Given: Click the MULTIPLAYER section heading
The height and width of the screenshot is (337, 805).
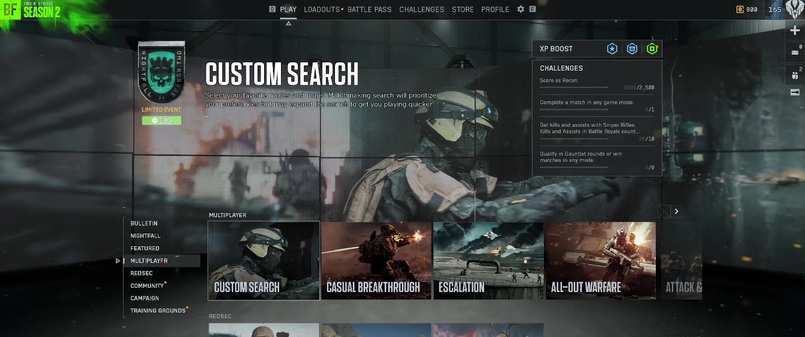Looking at the screenshot, I should tap(228, 215).
